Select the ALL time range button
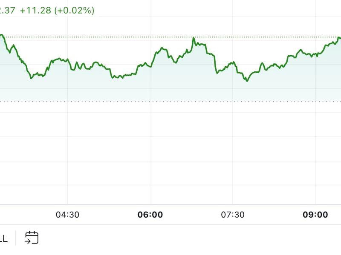This screenshot has height=255, width=341. 3,238
